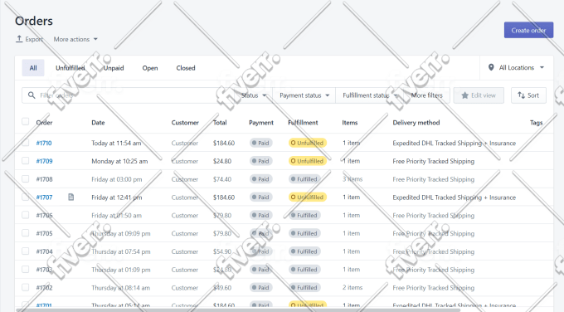
Task: Click the Orders page heading
Action: (x=34, y=21)
